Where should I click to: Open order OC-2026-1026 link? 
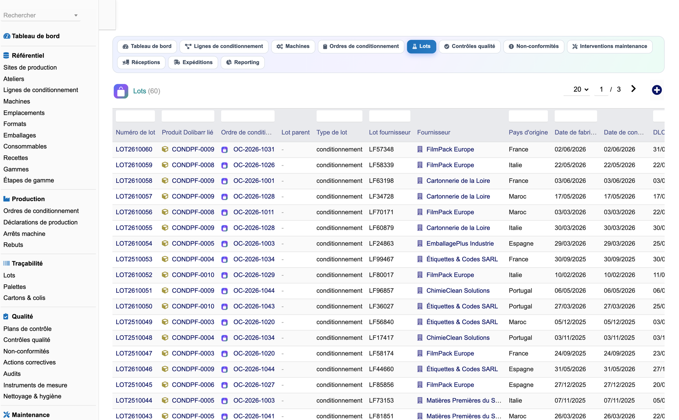(x=254, y=165)
